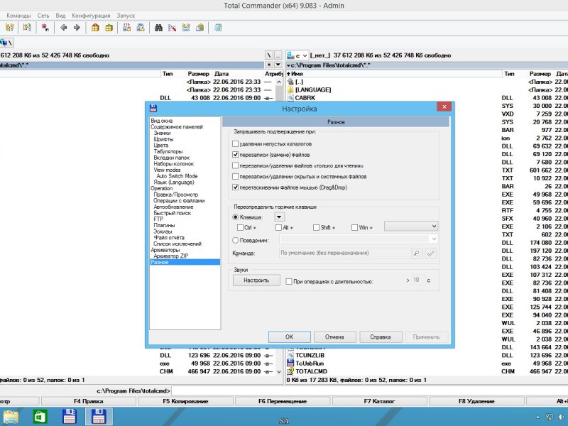
Task: Click the LANGUAGE folder icon in right panel
Action: coord(290,90)
